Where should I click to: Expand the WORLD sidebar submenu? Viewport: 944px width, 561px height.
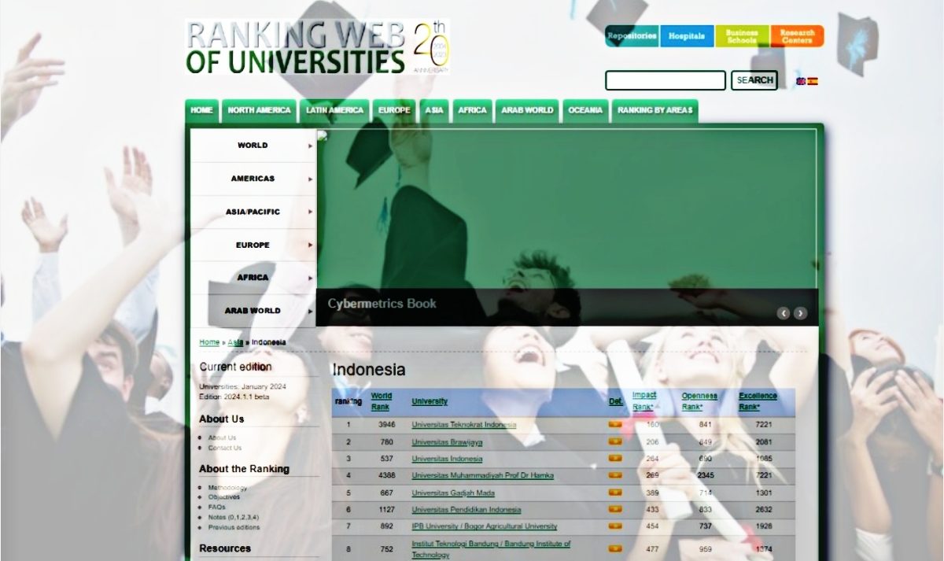pos(253,146)
